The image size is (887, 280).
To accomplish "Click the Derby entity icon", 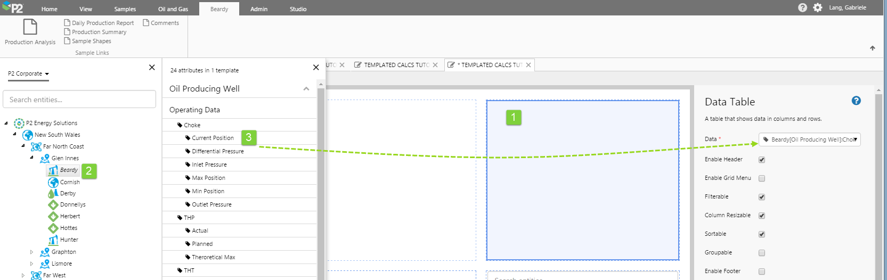I will pyautogui.click(x=53, y=193).
